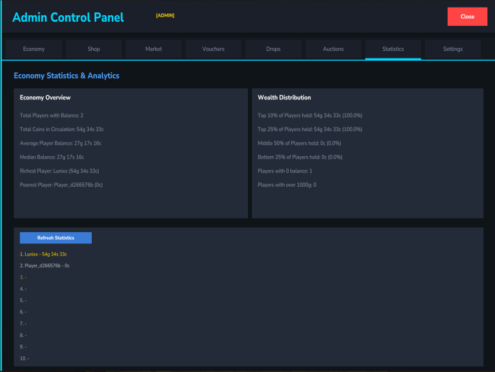Click the Wealth Distribution panel heading

pos(284,98)
